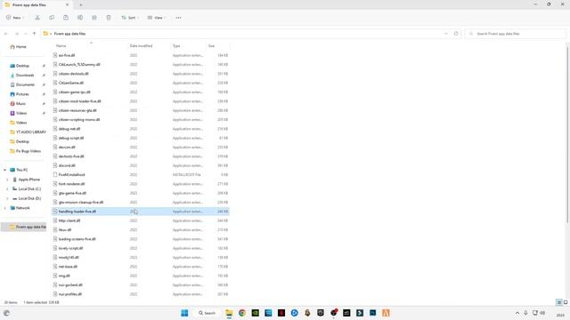Switch to details view in status bar
Image resolution: width=570 pixels, height=320 pixels.
click(x=559, y=302)
